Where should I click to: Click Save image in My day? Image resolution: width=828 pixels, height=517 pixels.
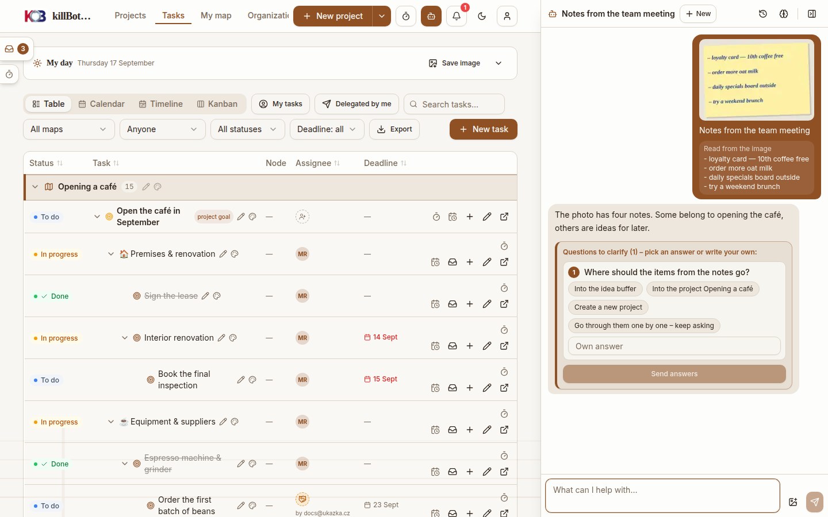click(x=454, y=63)
